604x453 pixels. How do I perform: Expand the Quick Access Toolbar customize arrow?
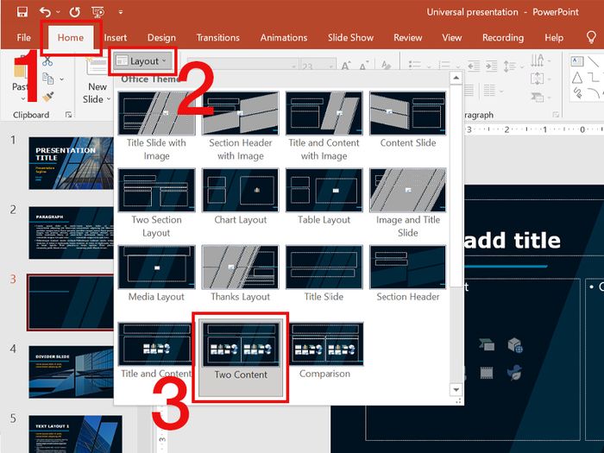tap(120, 13)
